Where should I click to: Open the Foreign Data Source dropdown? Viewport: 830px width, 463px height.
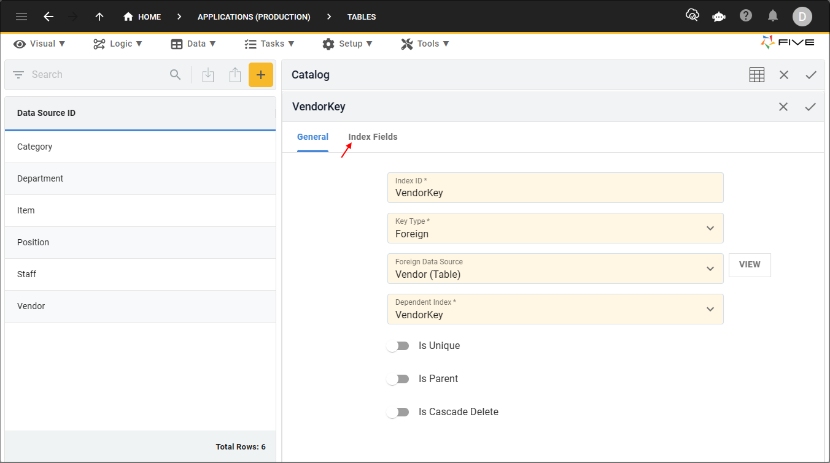pos(555,269)
